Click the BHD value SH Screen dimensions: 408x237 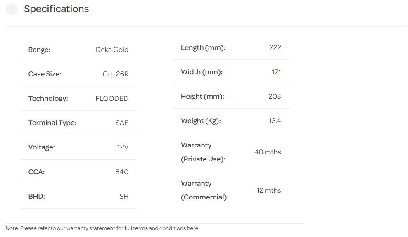tap(124, 196)
